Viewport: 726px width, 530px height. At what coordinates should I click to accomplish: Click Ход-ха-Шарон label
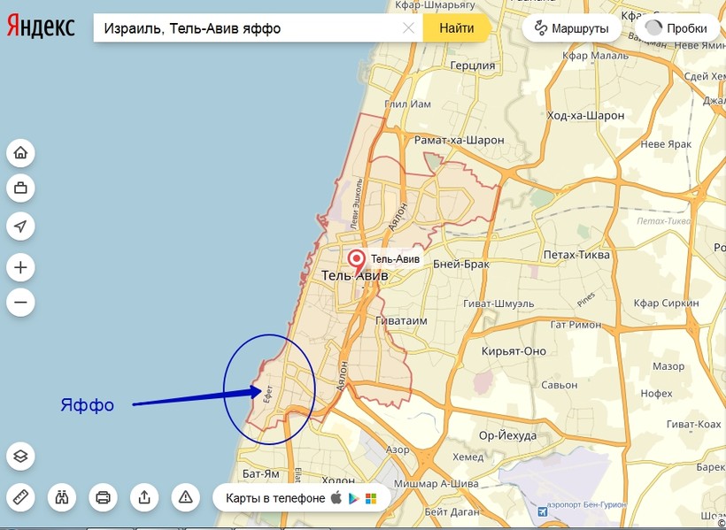(x=586, y=115)
